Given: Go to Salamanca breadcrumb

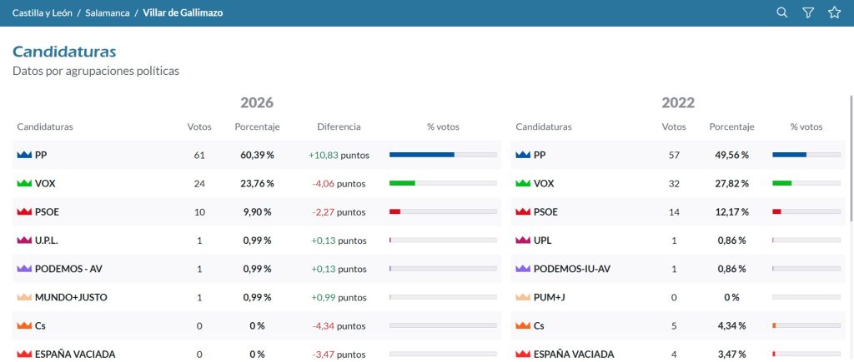Looking at the screenshot, I should click(108, 12).
